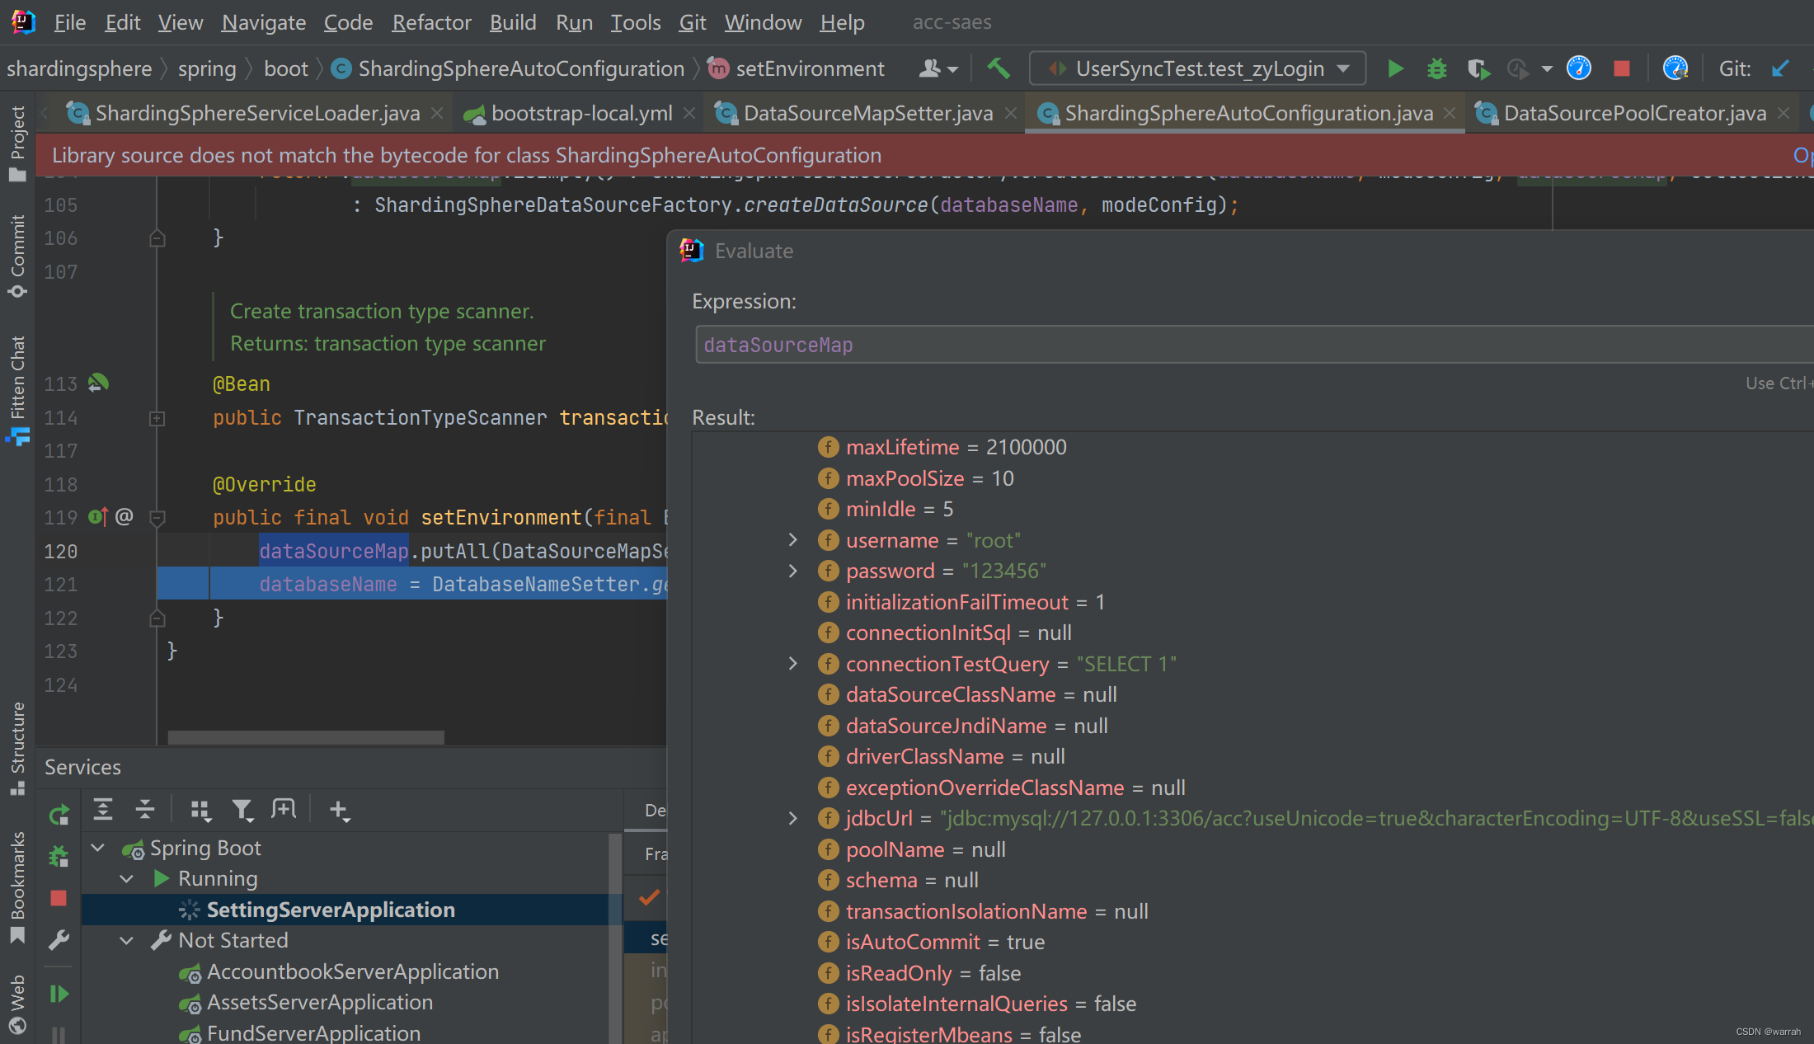
Task: Toggle fold marker at line 114
Action: [x=157, y=418]
